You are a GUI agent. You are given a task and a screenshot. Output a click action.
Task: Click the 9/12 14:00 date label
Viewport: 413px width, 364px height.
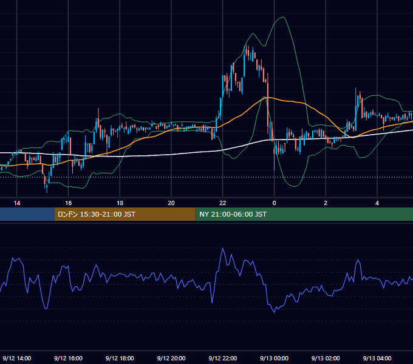point(17,358)
